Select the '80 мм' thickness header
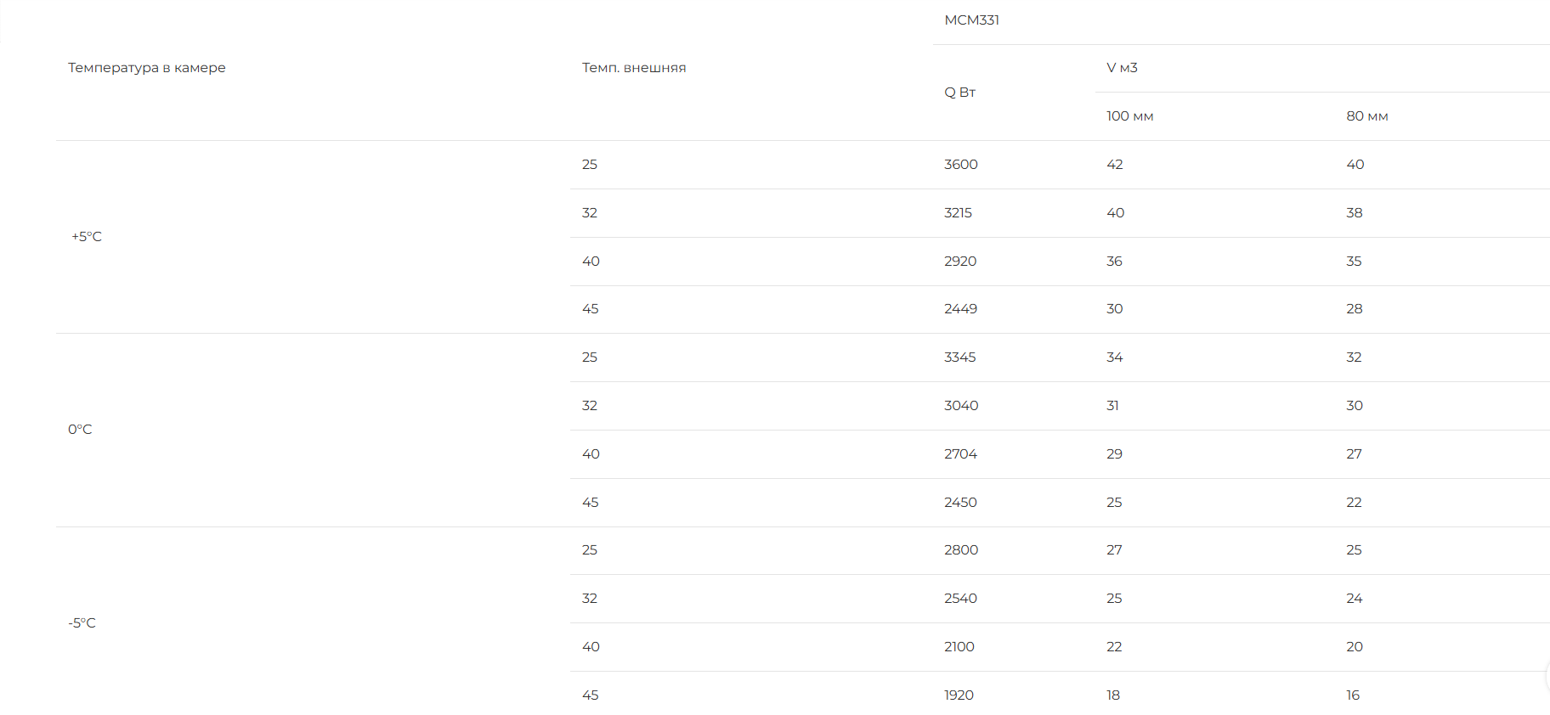The width and height of the screenshot is (1550, 715). pos(1366,115)
